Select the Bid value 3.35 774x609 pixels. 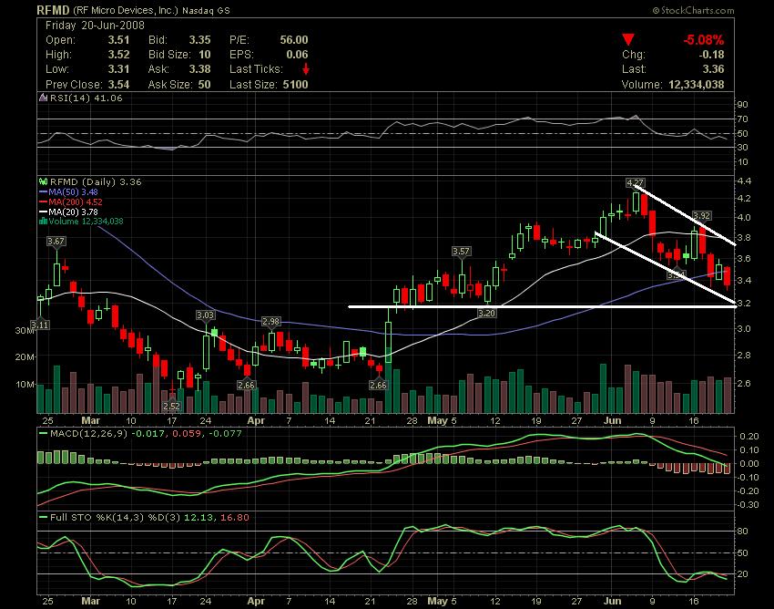coord(200,40)
